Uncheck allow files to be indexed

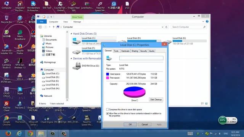[x=108, y=113]
